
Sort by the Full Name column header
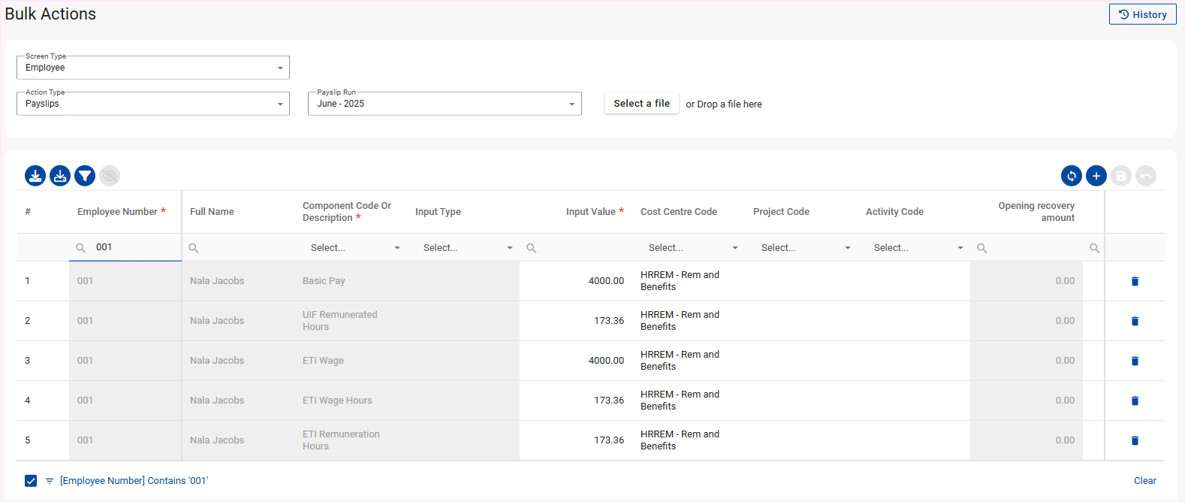point(212,212)
